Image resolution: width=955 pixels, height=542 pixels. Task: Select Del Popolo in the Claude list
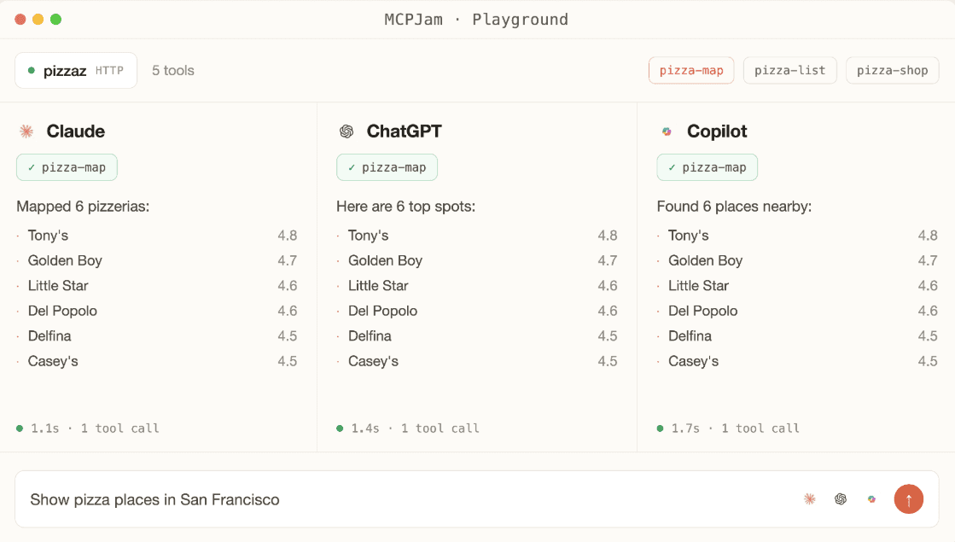point(62,311)
